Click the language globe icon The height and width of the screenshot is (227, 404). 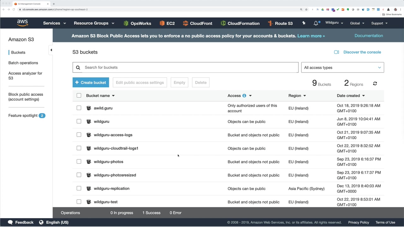point(41,222)
